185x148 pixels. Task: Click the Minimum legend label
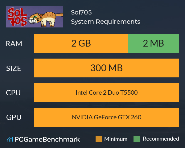click(116, 139)
